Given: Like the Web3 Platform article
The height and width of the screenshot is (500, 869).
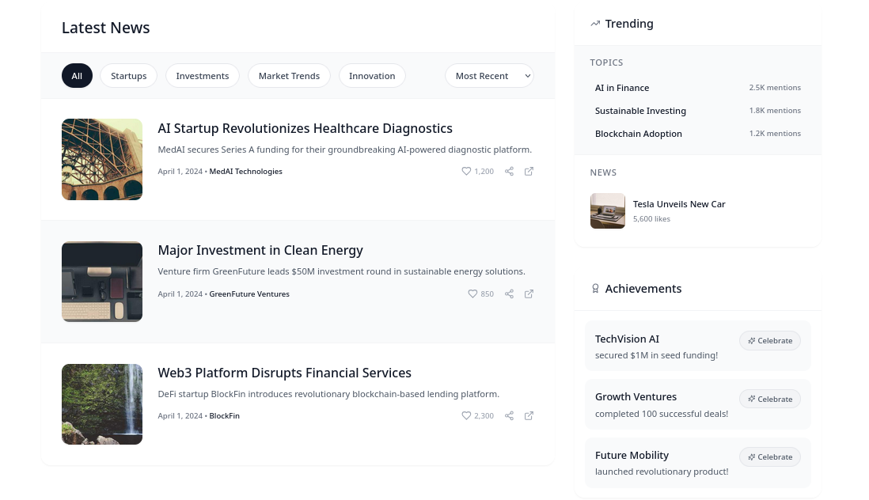Looking at the screenshot, I should pyautogui.click(x=477, y=415).
